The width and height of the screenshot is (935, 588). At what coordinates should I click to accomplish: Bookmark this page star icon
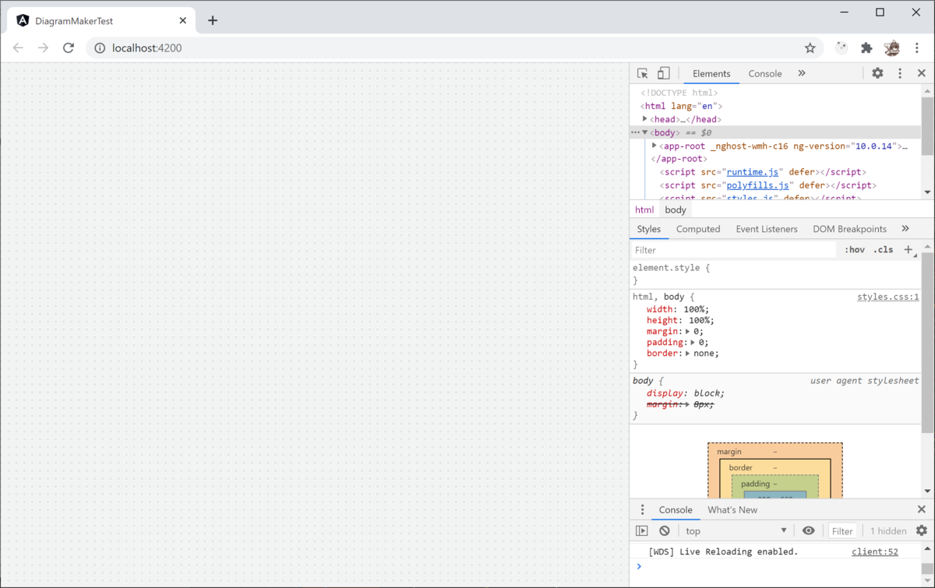pos(810,48)
